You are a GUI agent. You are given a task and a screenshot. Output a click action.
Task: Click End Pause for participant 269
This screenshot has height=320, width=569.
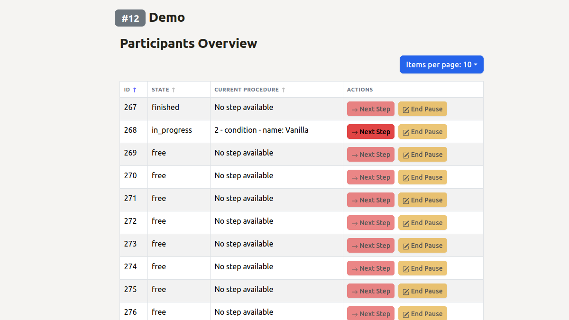(x=422, y=155)
